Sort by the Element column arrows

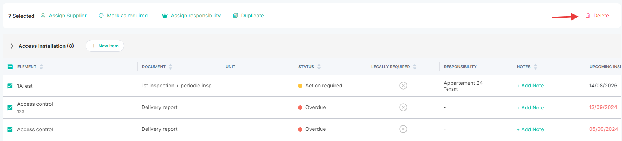pos(41,67)
